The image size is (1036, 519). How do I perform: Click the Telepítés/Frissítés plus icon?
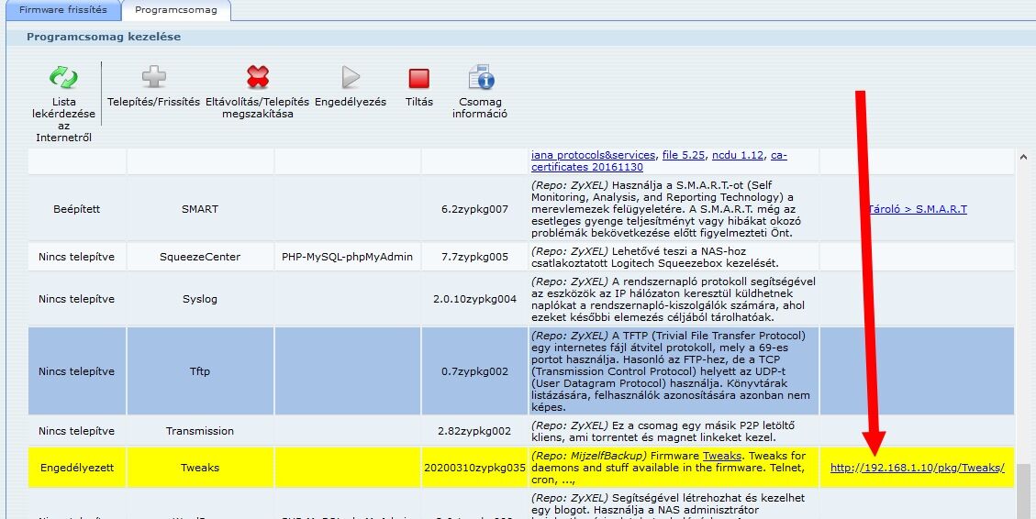(154, 77)
